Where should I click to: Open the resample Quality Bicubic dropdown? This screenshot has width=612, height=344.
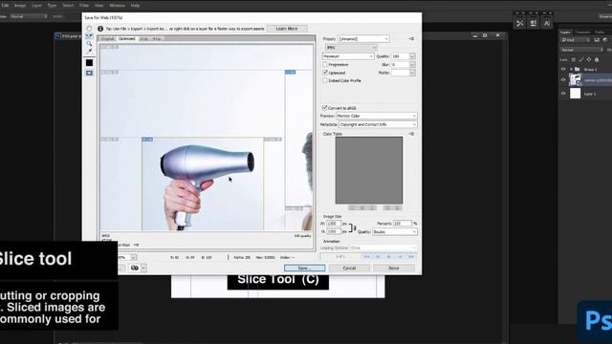point(395,231)
